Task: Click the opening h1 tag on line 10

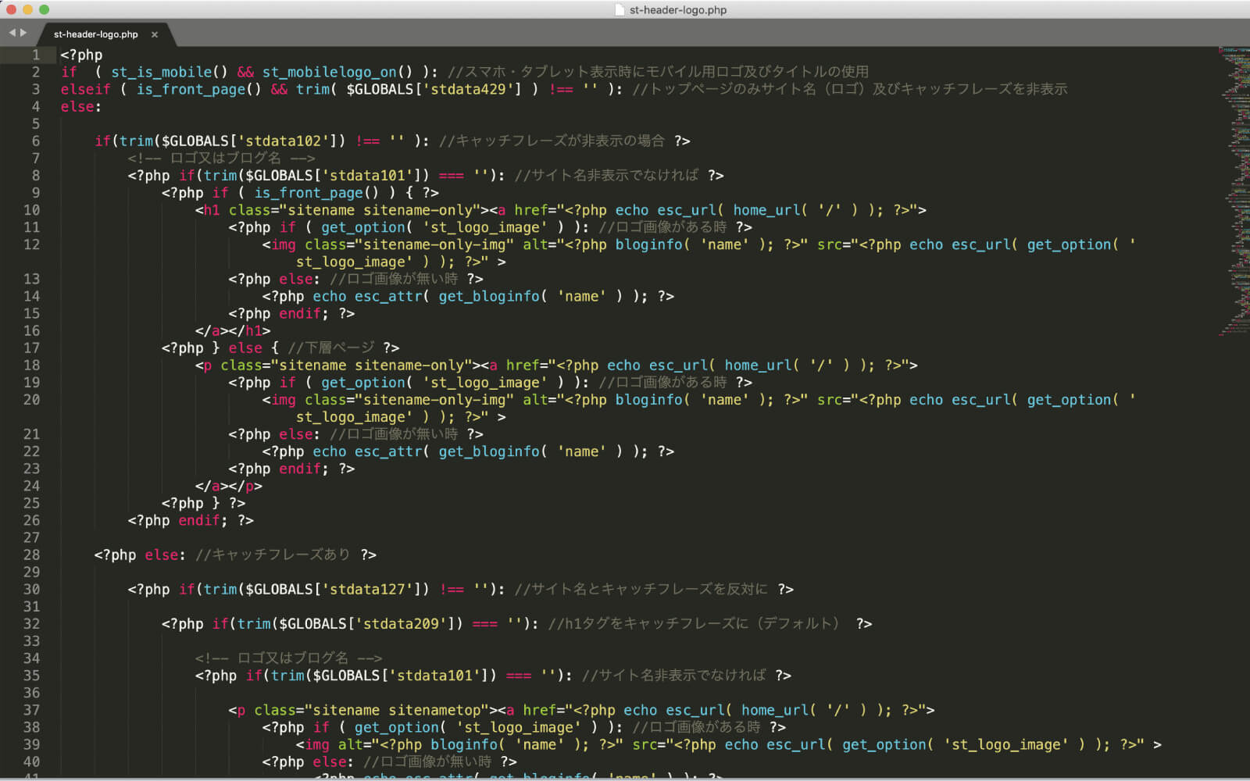Action: pyautogui.click(x=211, y=210)
